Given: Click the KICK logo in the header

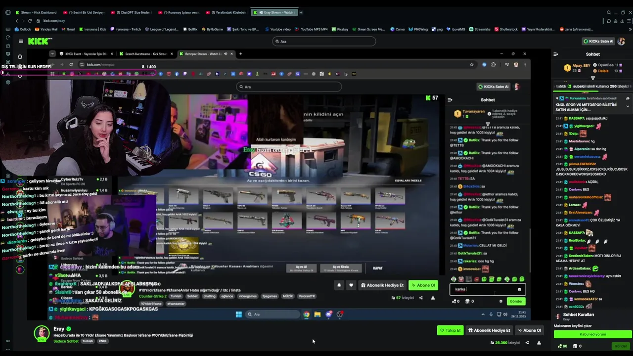Looking at the screenshot, I should click(x=40, y=42).
